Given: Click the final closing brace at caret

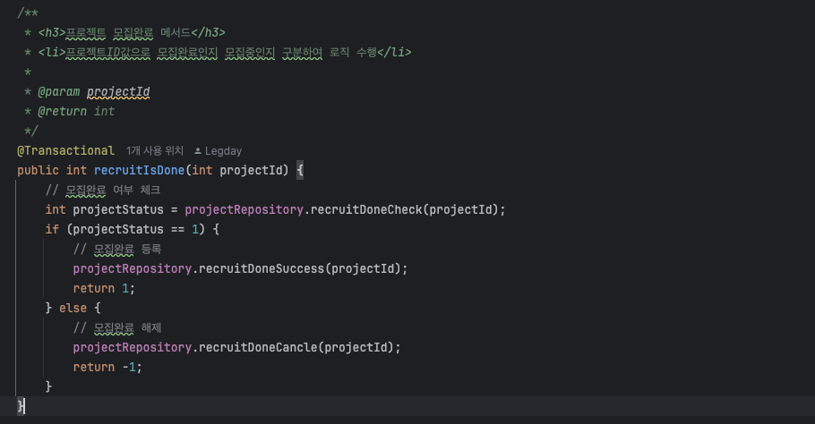Looking at the screenshot, I should pyautogui.click(x=21, y=406).
